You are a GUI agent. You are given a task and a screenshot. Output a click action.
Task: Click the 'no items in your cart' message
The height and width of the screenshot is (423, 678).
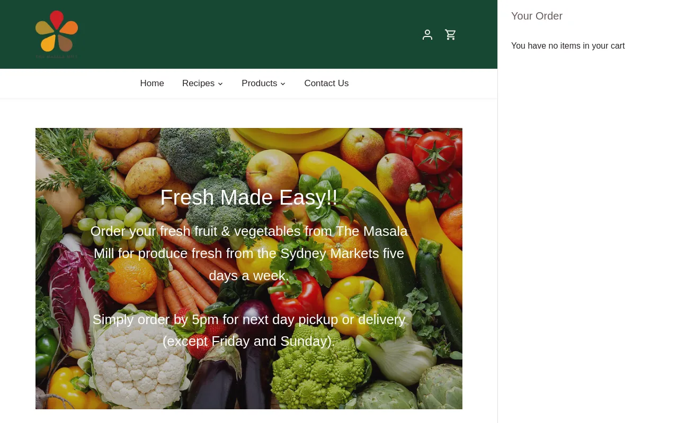568,46
